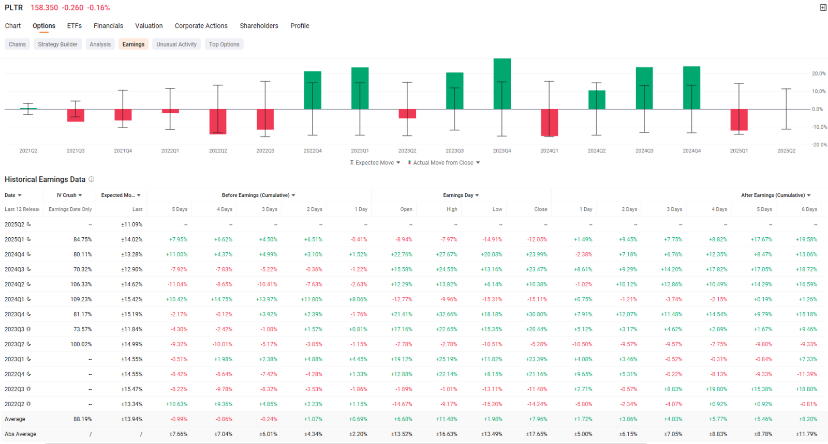828x444 pixels.
Task: Click the moon icon next to 2024Q2
Action: pos(29,284)
